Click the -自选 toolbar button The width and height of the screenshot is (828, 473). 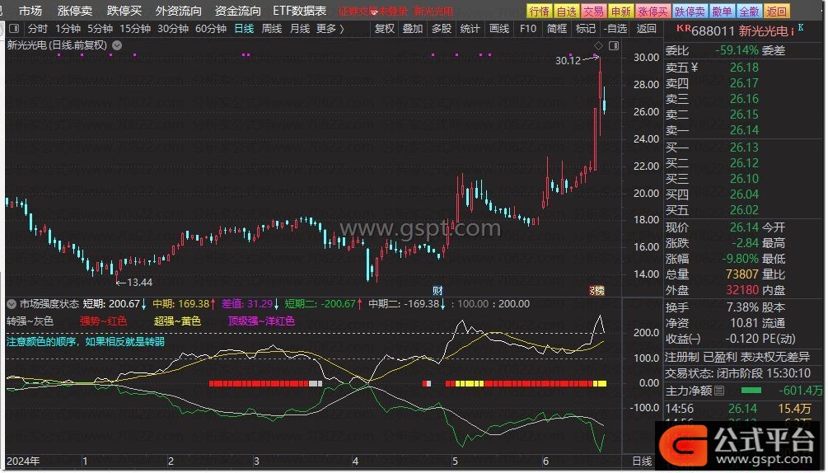coord(615,29)
